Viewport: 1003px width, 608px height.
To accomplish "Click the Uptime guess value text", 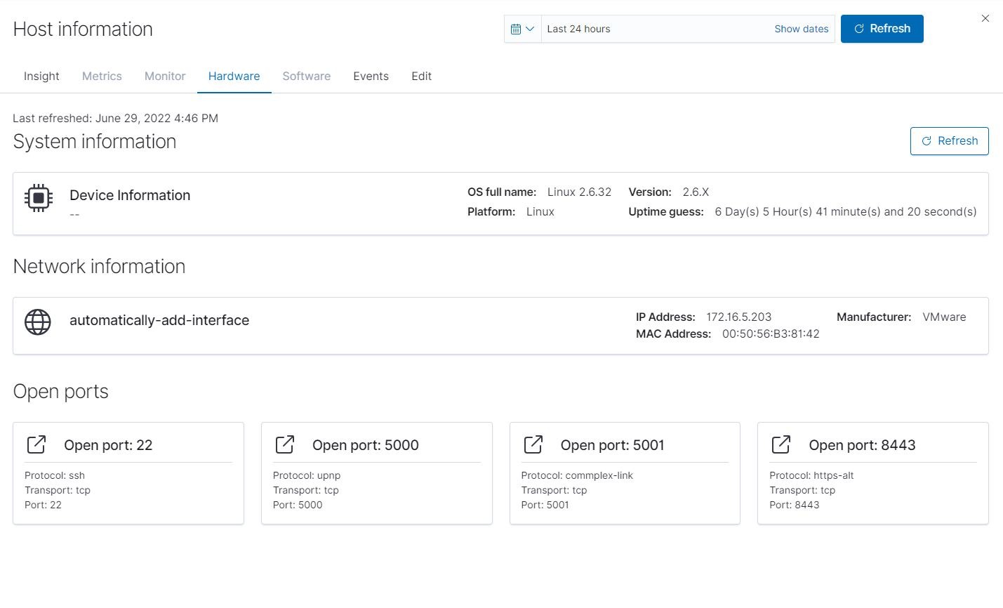I will 846,211.
